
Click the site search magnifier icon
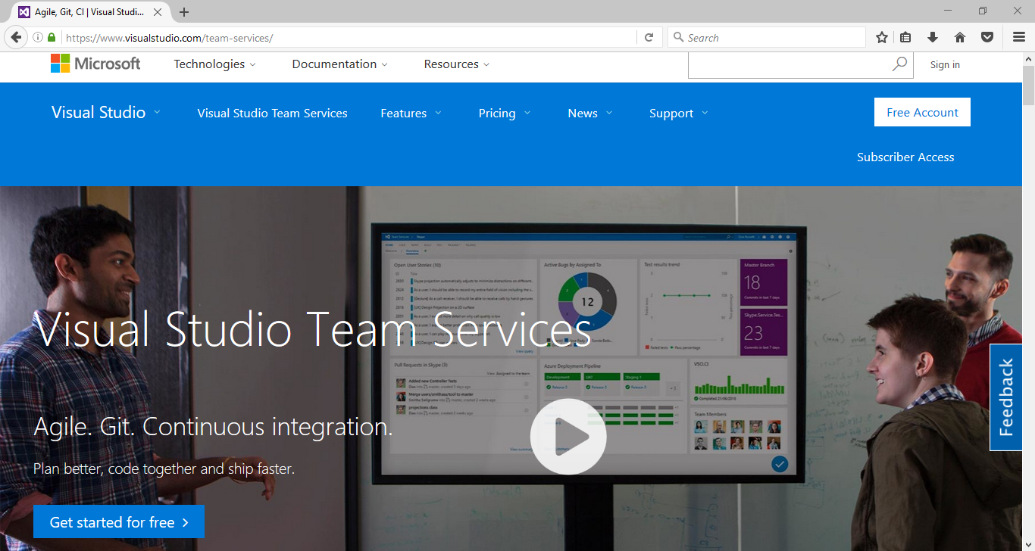click(899, 64)
